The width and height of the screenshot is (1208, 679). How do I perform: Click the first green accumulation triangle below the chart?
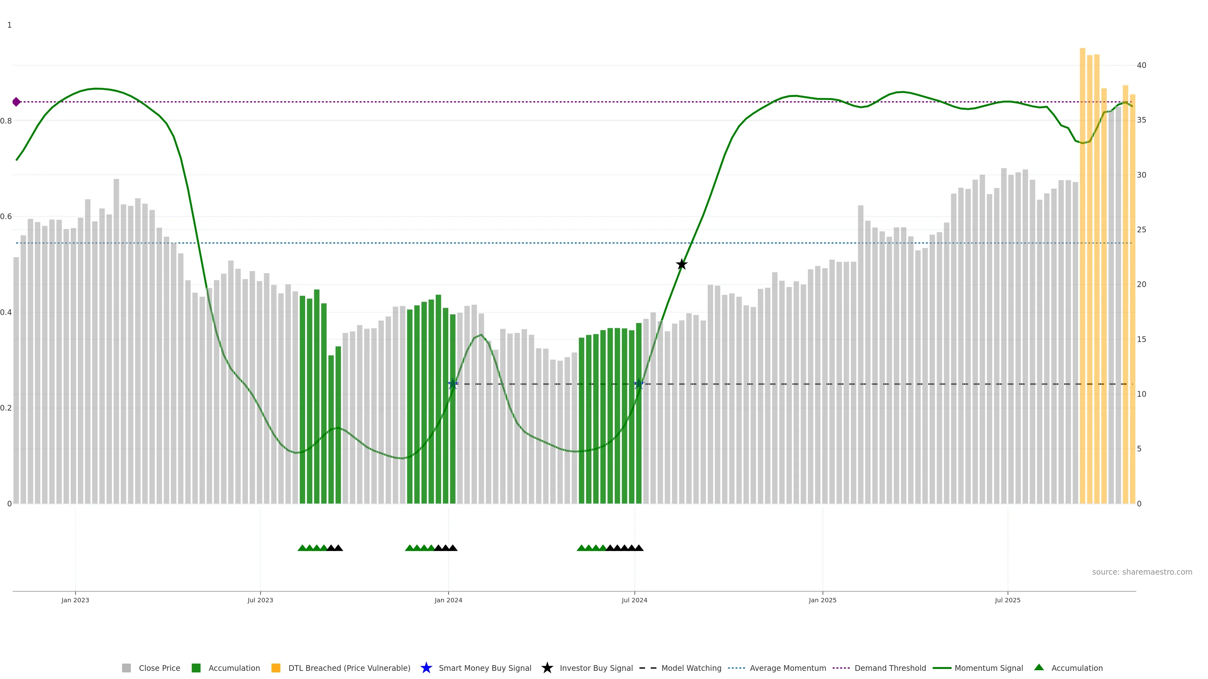pos(302,548)
